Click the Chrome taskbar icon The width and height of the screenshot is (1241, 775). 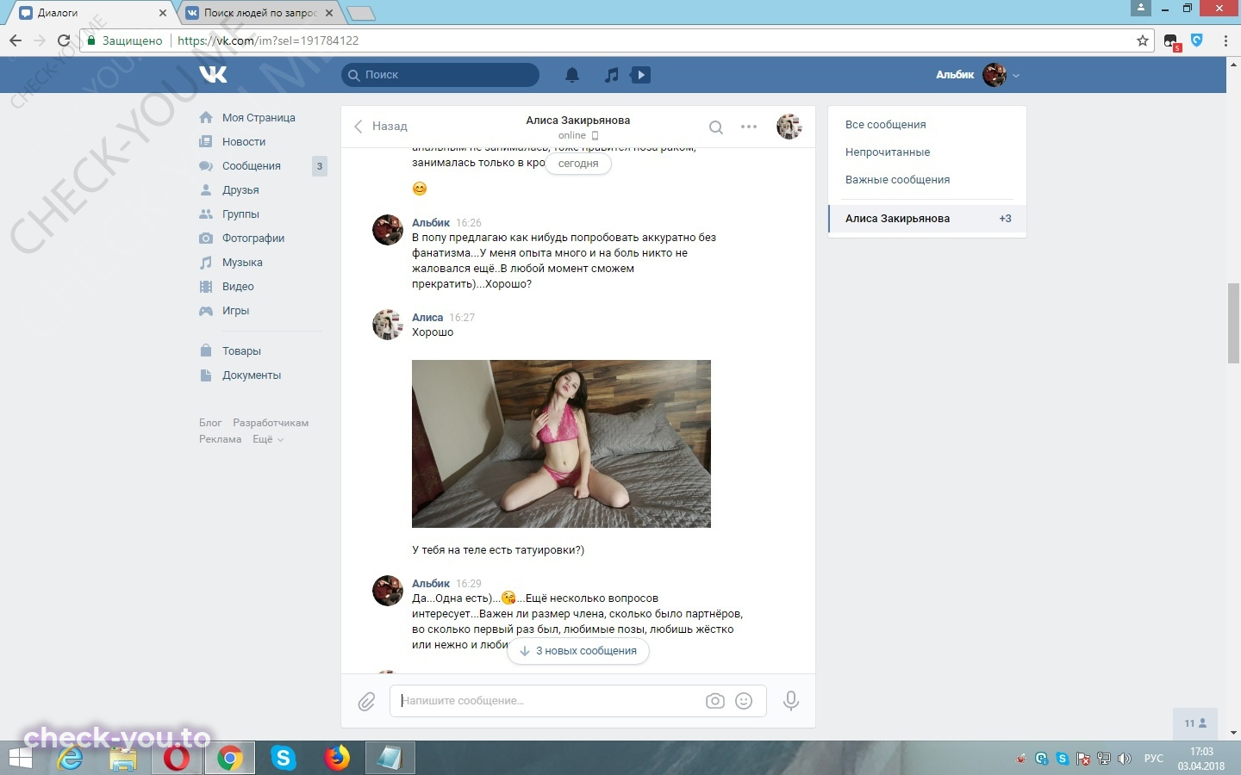click(229, 758)
